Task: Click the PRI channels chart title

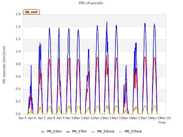Action: [x=91, y=3]
